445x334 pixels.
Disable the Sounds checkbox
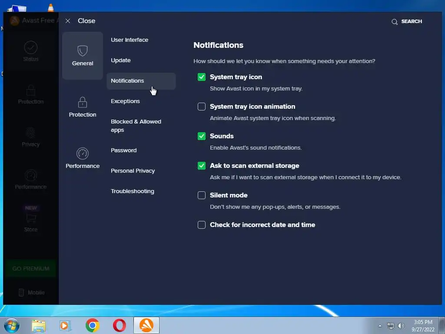(x=202, y=136)
